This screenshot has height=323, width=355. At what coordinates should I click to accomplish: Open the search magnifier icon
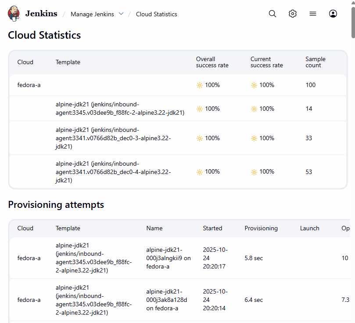273,14
